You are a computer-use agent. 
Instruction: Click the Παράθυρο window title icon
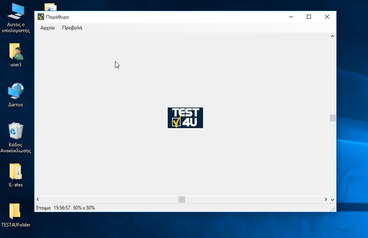pyautogui.click(x=40, y=17)
